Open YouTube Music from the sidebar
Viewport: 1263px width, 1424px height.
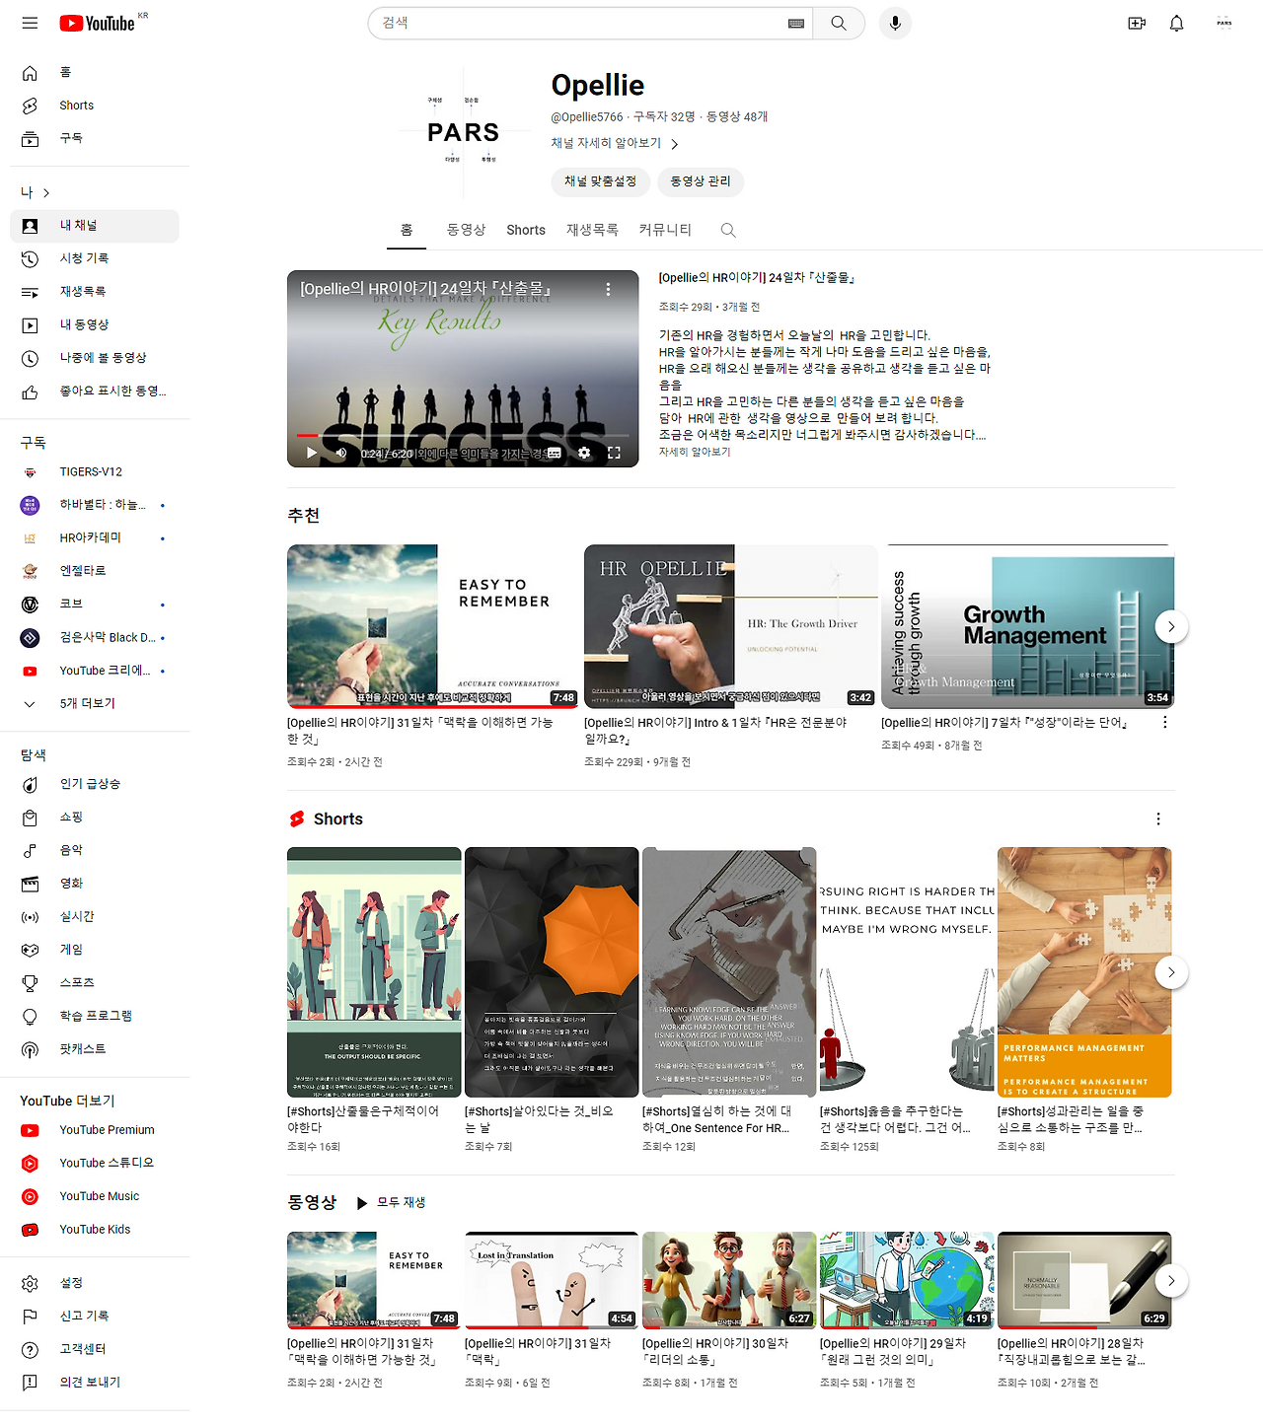pyautogui.click(x=99, y=1195)
